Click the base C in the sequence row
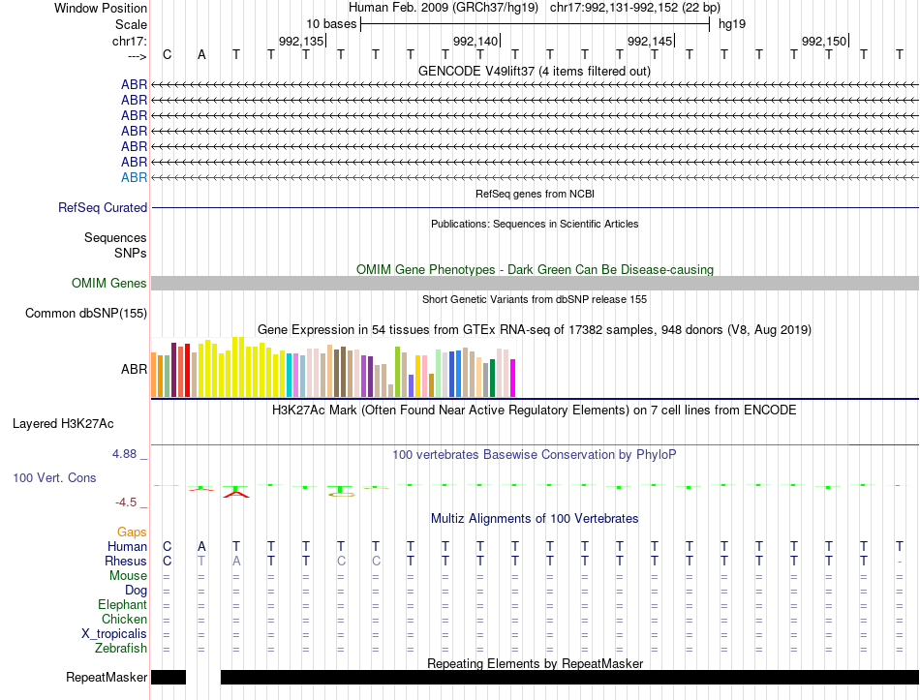 (x=168, y=55)
